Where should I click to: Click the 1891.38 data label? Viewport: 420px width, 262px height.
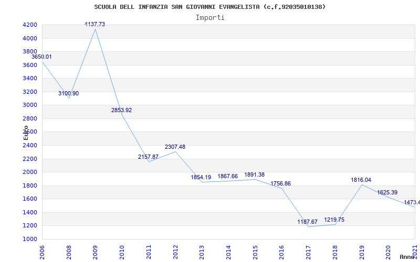click(x=255, y=174)
